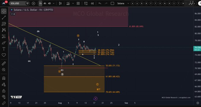Collapse the indicator legend showing 4
This screenshot has width=201, height=107.
click(13, 14)
